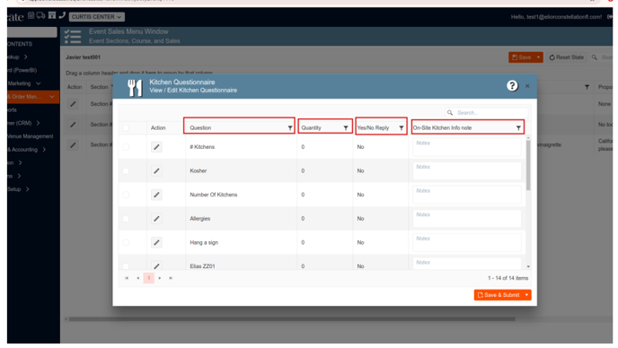
Task: Click the Save & Submit button
Action: pos(499,295)
